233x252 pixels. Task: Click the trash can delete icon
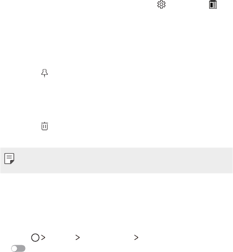pyautogui.click(x=44, y=126)
